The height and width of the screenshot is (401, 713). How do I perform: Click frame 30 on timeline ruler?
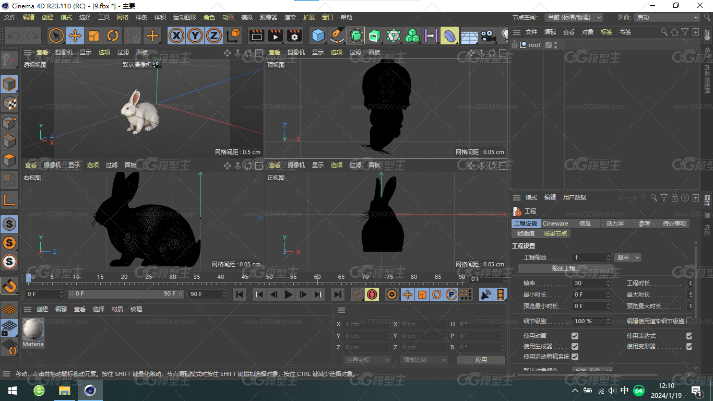[173, 277]
